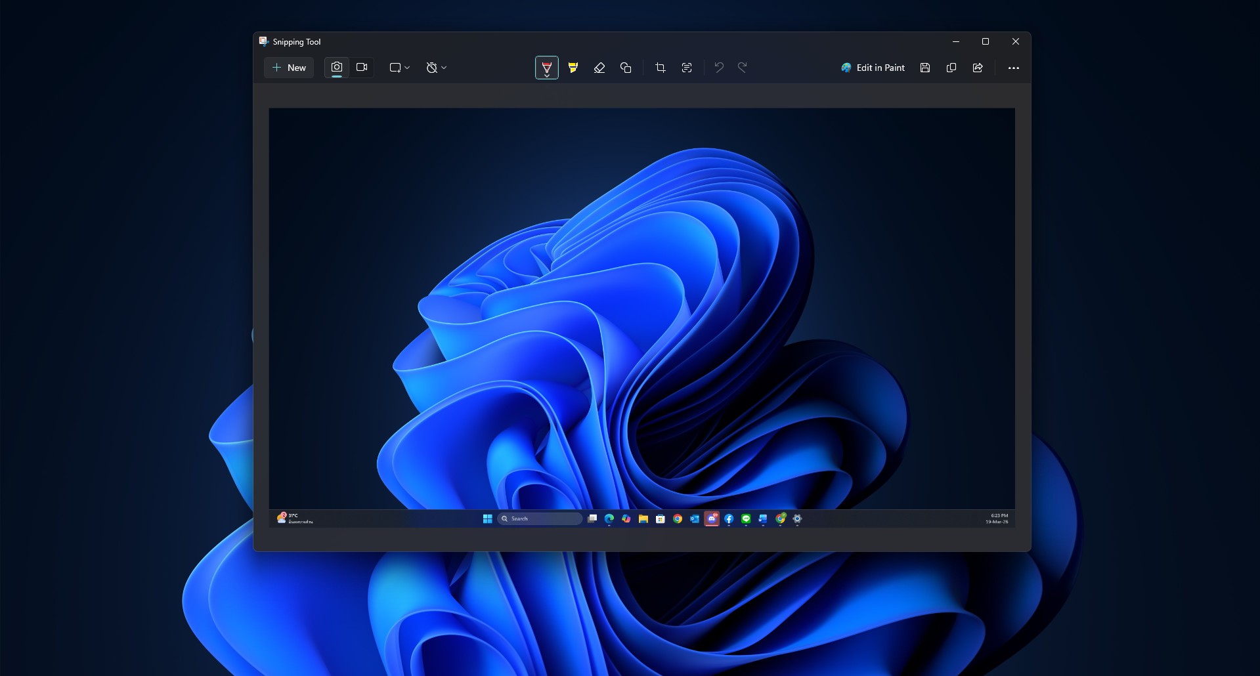
Task: Open the Shapes tool
Action: tap(626, 68)
